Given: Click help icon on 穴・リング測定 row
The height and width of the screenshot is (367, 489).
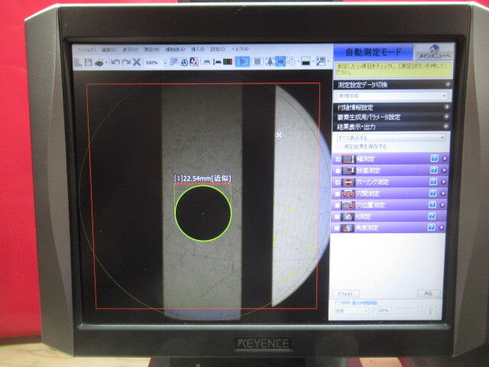Looking at the screenshot, I should pos(433,182).
